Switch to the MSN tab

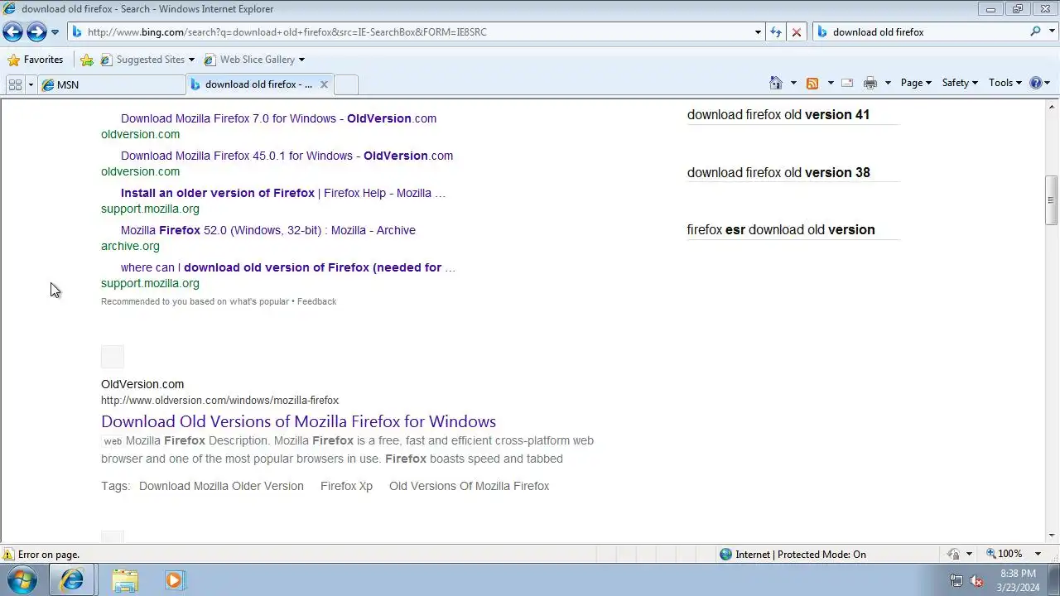click(112, 84)
